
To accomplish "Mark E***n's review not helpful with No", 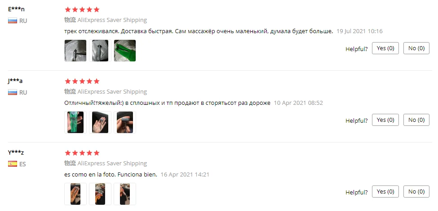I will click(416, 48).
